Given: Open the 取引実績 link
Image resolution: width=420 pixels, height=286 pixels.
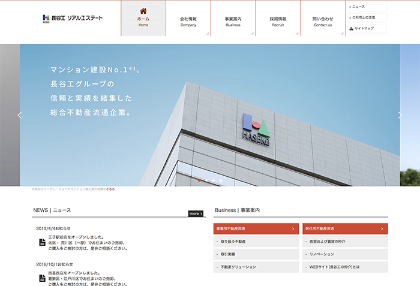Looking at the screenshot, I should click(256, 254).
